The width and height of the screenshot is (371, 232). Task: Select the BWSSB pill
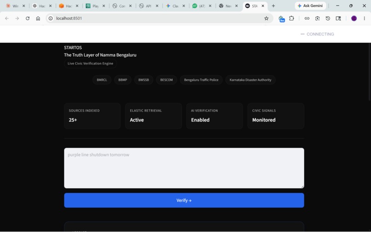click(144, 80)
